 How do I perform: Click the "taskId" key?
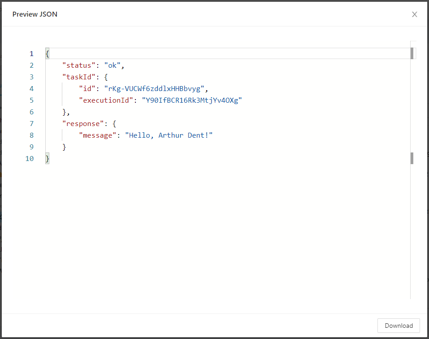(79, 77)
